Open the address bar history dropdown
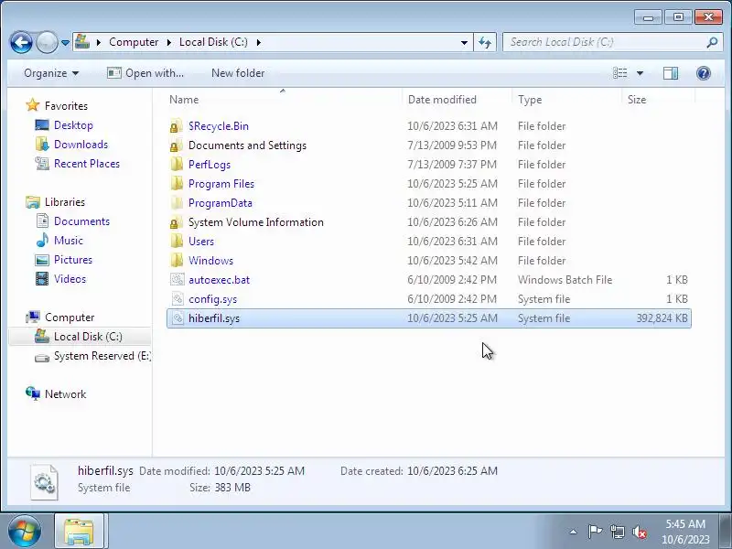 [x=464, y=42]
